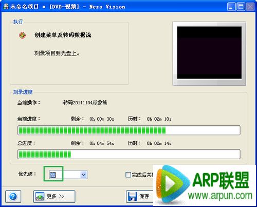Maximize the Nero Vision window
The width and height of the screenshot is (257, 207).
241,7
